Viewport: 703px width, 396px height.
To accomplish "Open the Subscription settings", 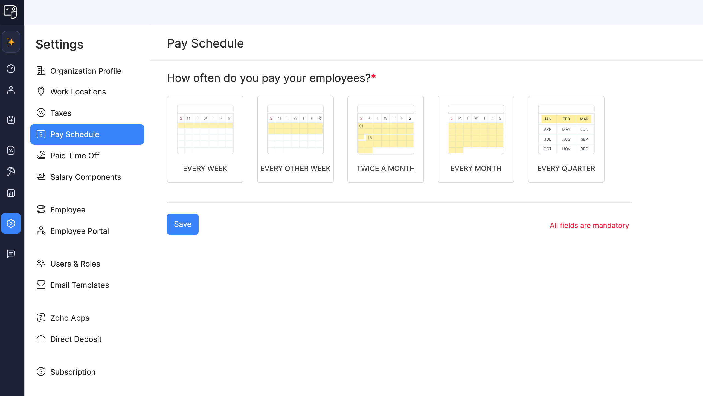I will 72,372.
